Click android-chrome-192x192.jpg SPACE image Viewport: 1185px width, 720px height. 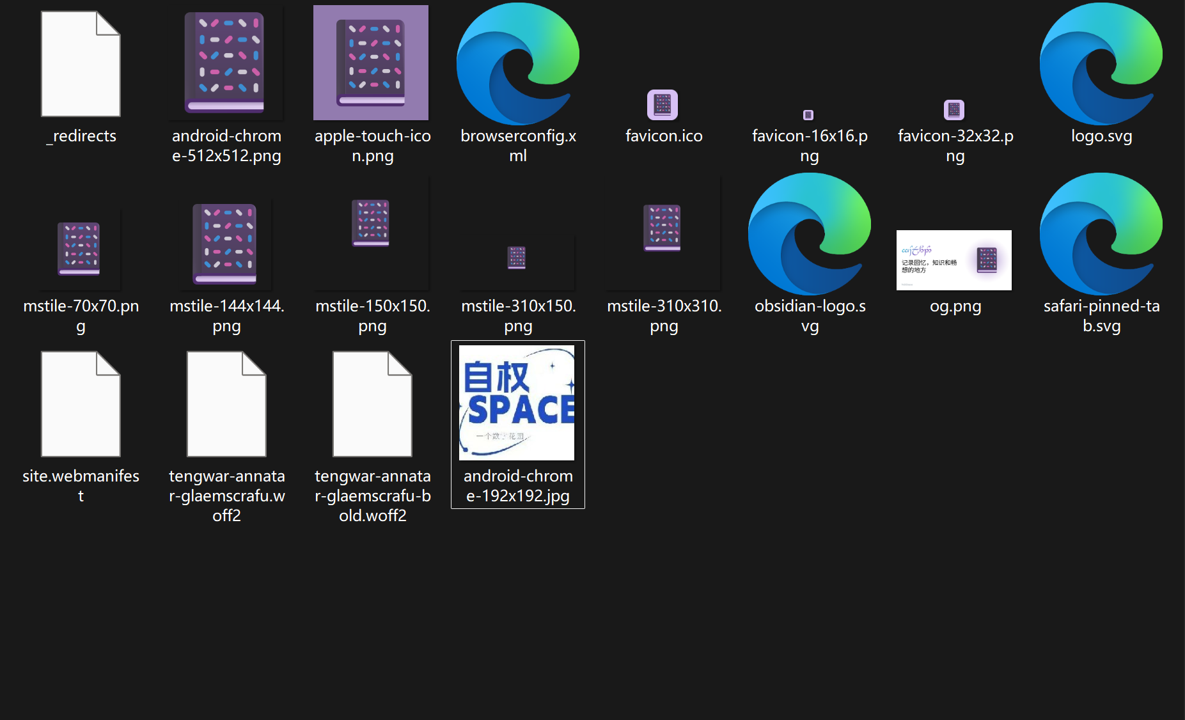[x=517, y=403]
